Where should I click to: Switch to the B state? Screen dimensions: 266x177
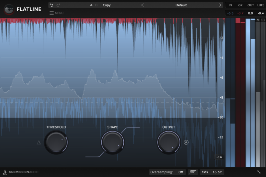[x=96, y=5]
